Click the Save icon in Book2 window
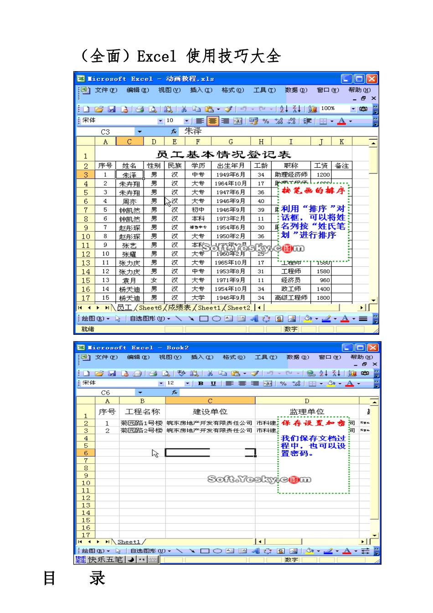Viewport: 433px width, 613px height. coord(112,373)
